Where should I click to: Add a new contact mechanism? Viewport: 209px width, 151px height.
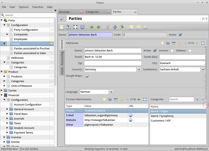coord(104,99)
